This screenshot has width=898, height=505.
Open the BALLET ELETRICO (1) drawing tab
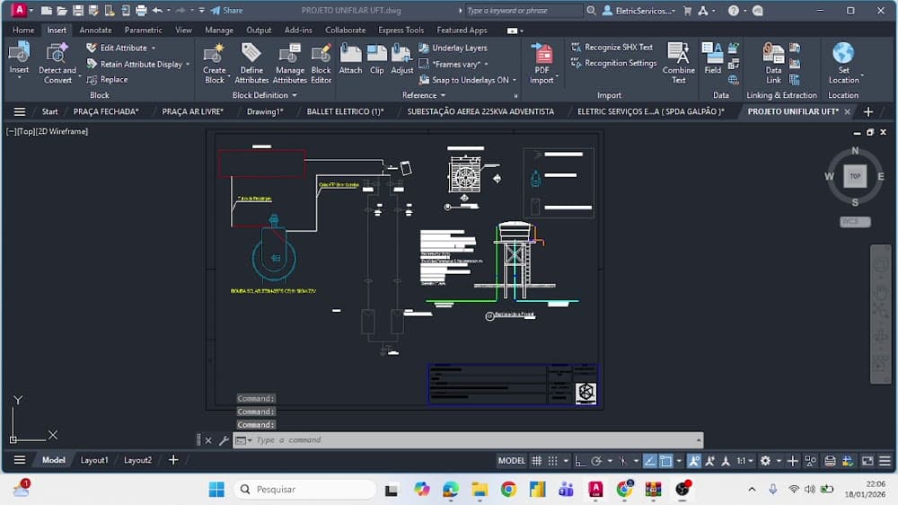(345, 111)
